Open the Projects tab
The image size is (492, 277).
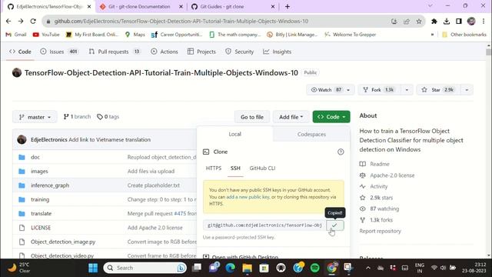point(201,52)
